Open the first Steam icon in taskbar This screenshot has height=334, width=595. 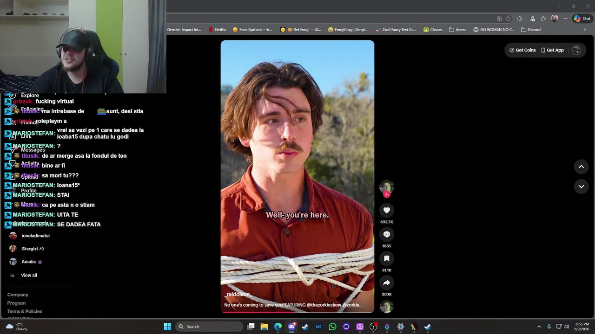click(x=305, y=327)
